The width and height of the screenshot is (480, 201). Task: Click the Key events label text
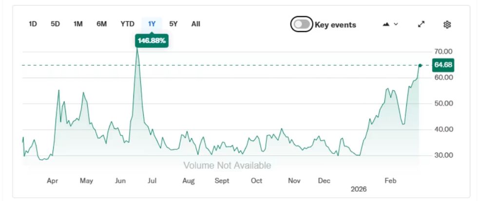coord(336,25)
